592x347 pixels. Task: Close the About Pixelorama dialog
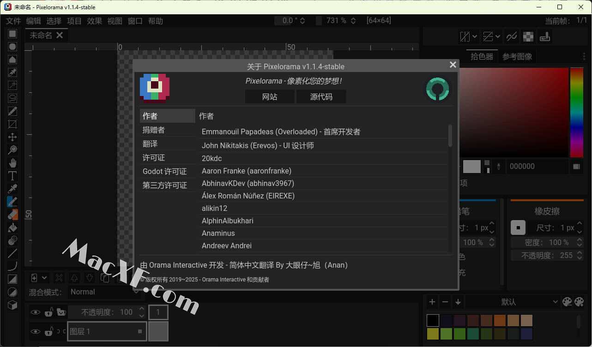453,65
